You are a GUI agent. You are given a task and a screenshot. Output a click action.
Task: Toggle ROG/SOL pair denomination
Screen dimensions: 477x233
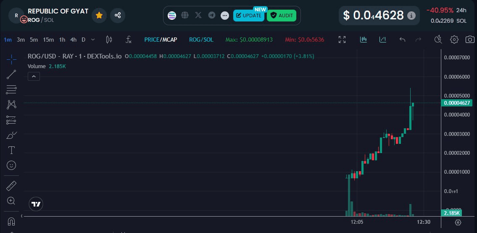click(x=201, y=40)
